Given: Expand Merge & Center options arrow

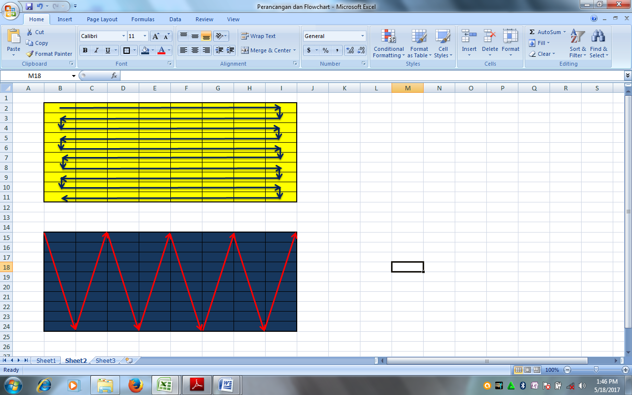Looking at the screenshot, I should (x=294, y=50).
